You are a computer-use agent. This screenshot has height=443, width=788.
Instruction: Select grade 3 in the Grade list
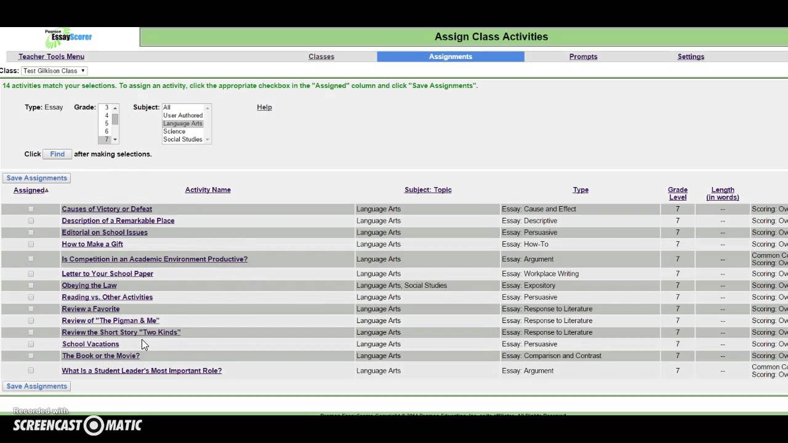[x=107, y=108]
